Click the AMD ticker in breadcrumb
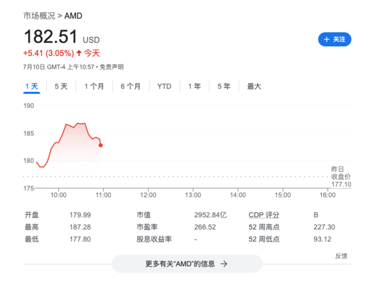 coord(73,16)
